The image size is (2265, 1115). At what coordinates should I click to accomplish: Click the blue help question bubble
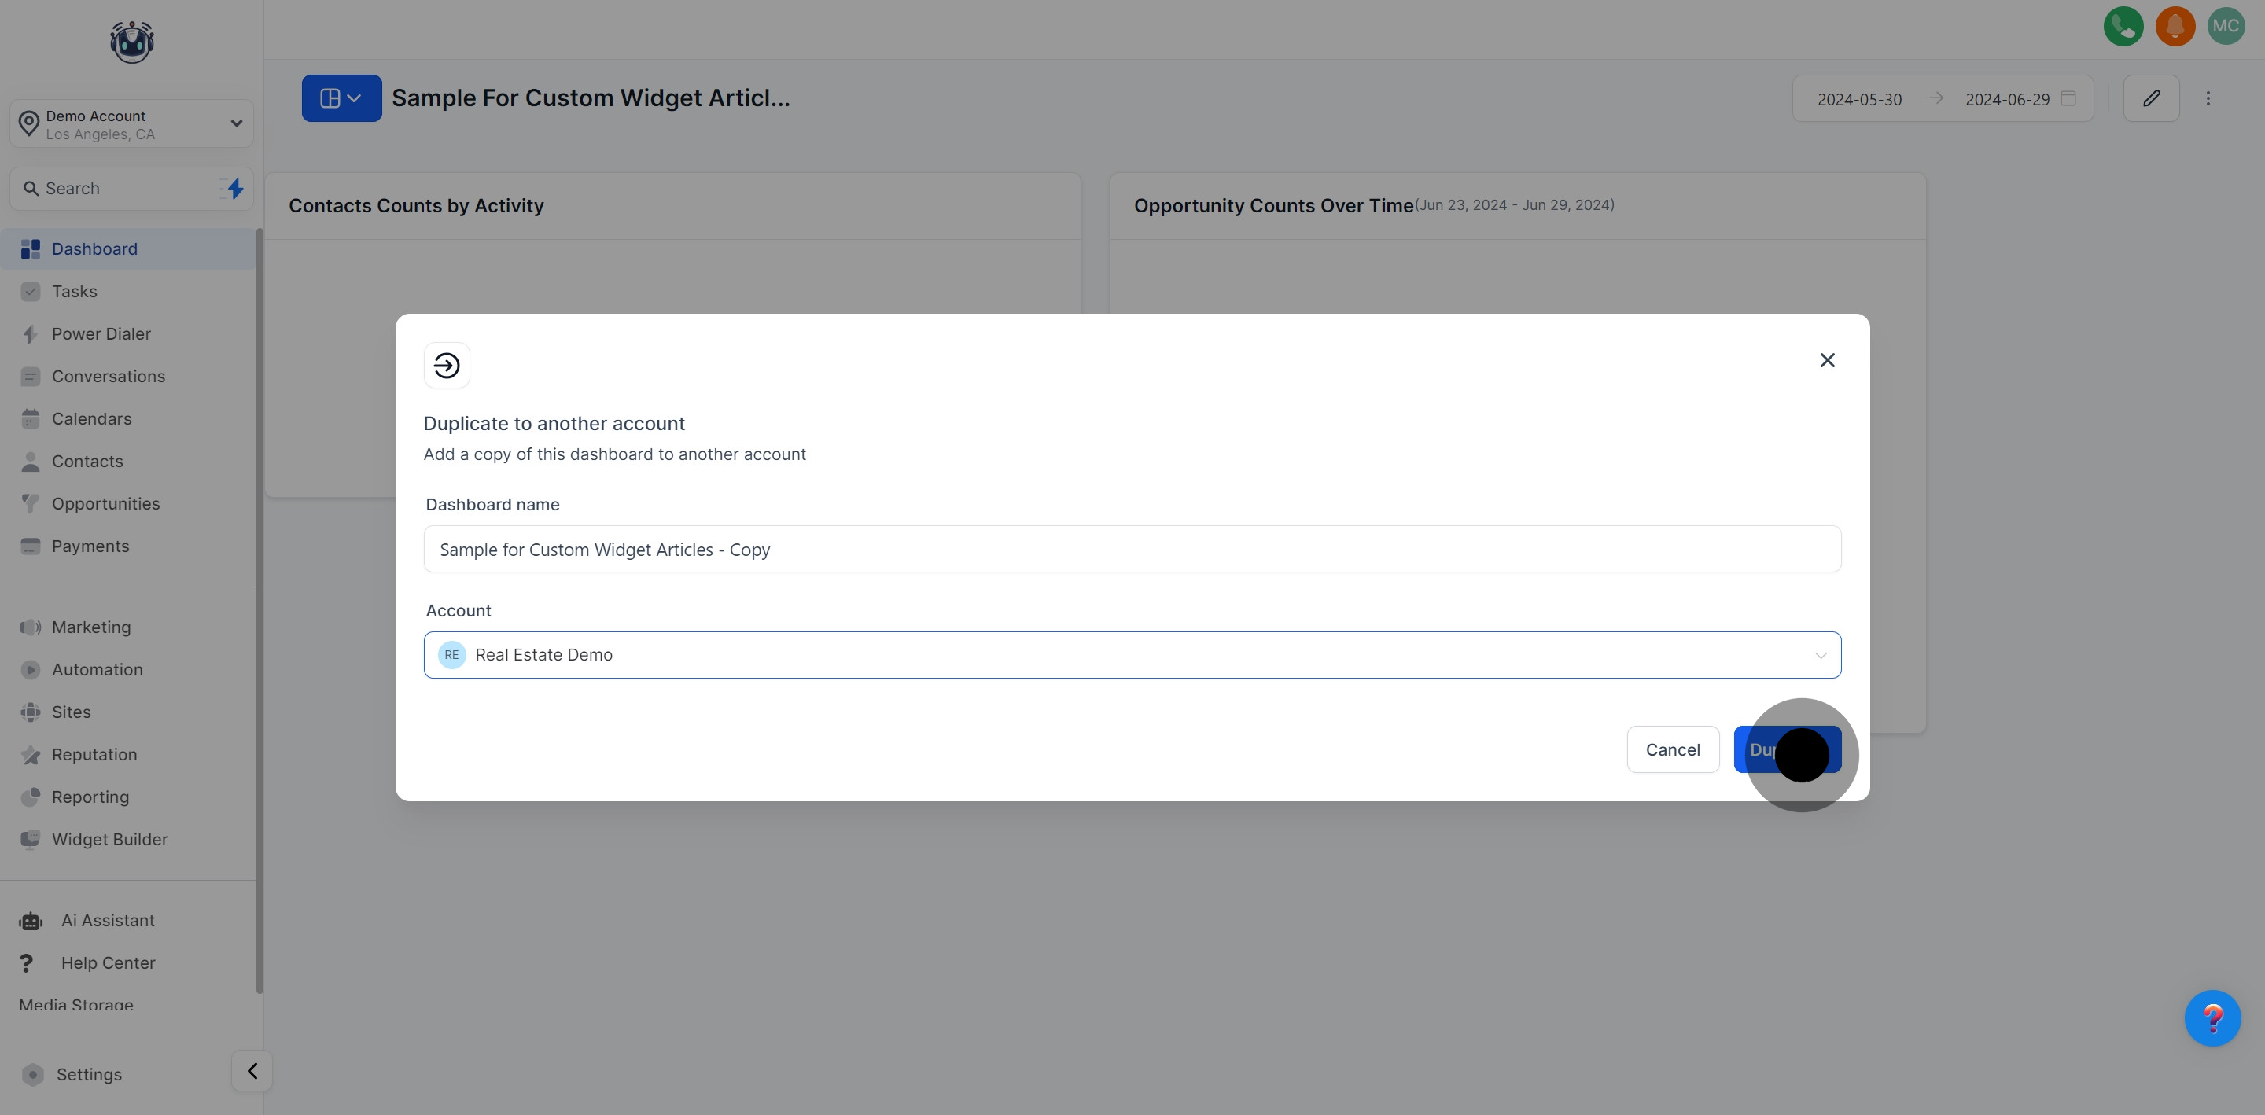tap(2212, 1018)
